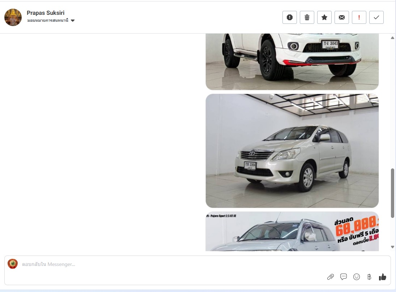The width and height of the screenshot is (396, 292).
Task: Click the conversation scrollbar thumb
Action: click(x=392, y=193)
